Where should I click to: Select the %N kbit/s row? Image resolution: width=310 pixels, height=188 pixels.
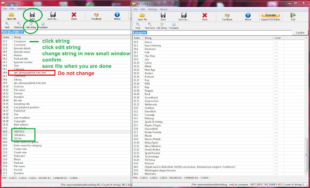66,135
